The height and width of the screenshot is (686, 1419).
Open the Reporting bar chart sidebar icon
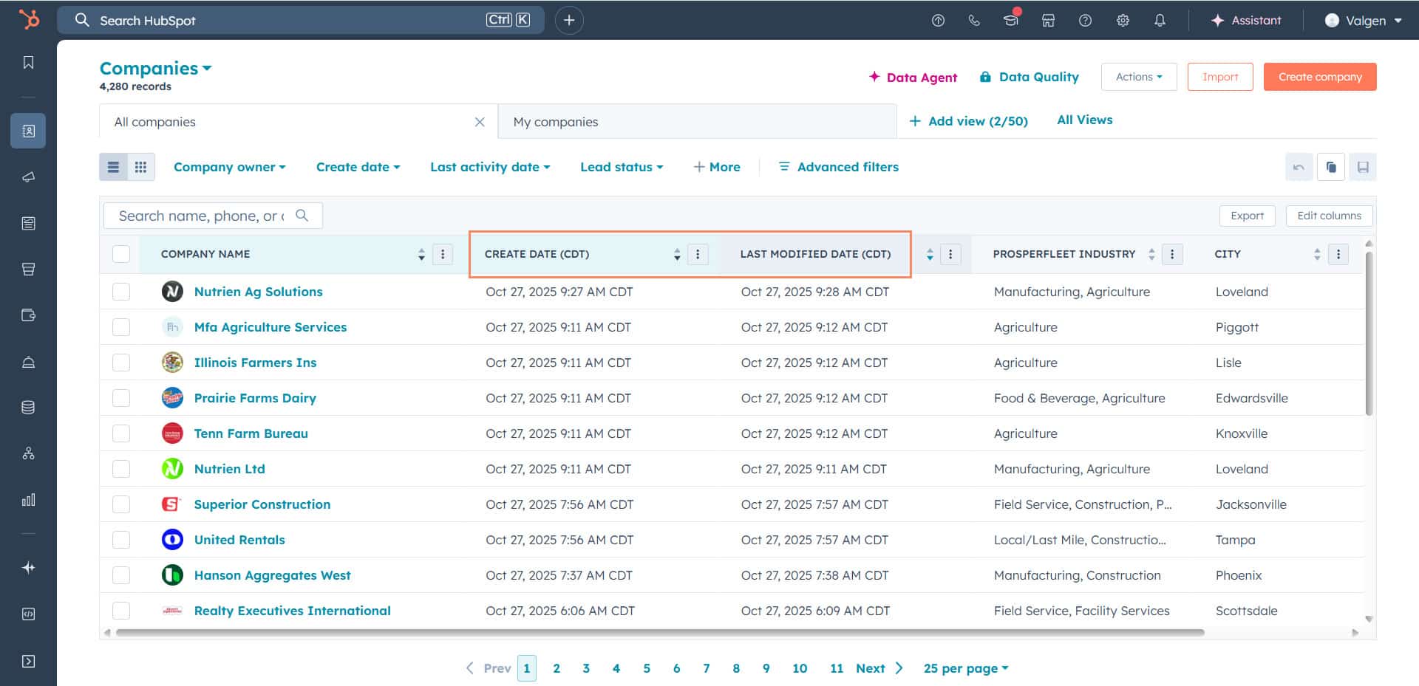point(28,500)
